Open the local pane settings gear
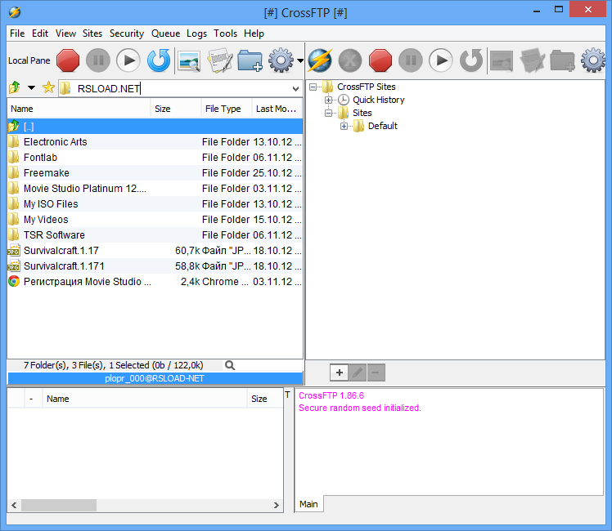The image size is (612, 531). point(281,60)
